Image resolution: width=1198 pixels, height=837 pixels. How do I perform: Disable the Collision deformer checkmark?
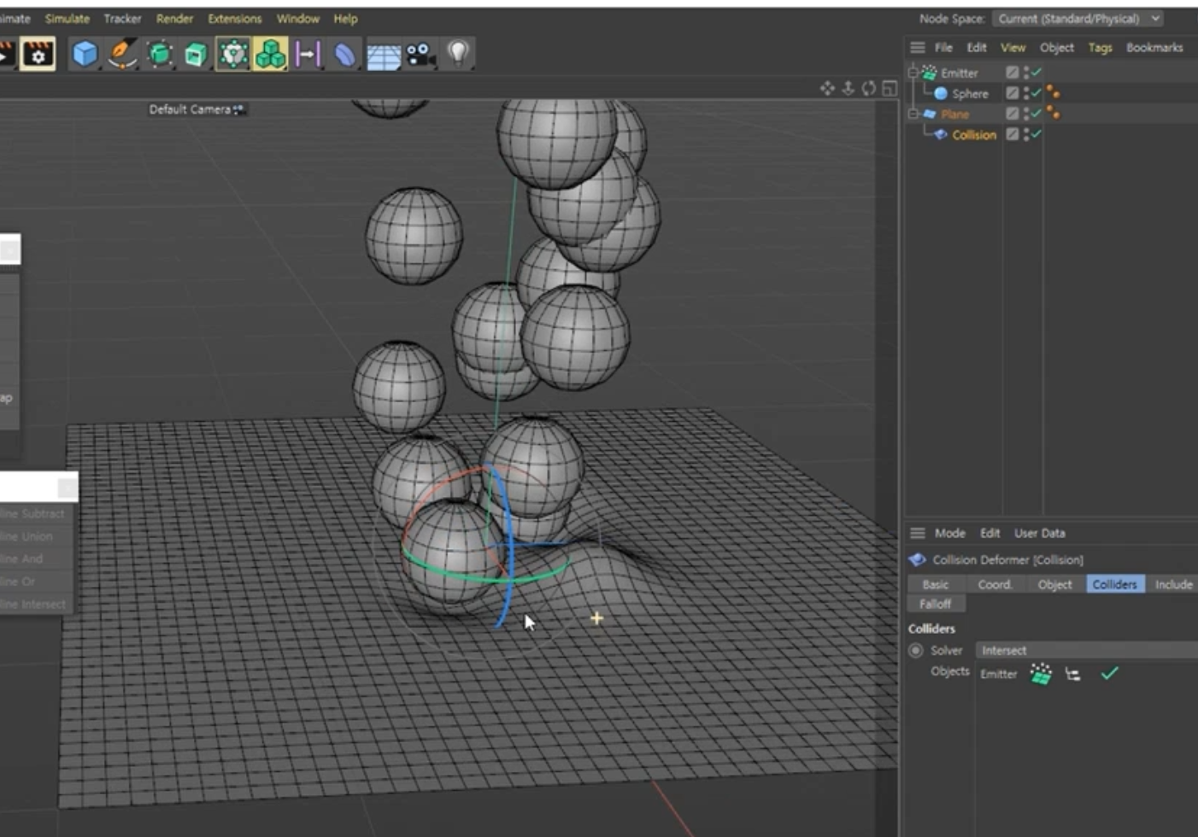point(1037,134)
